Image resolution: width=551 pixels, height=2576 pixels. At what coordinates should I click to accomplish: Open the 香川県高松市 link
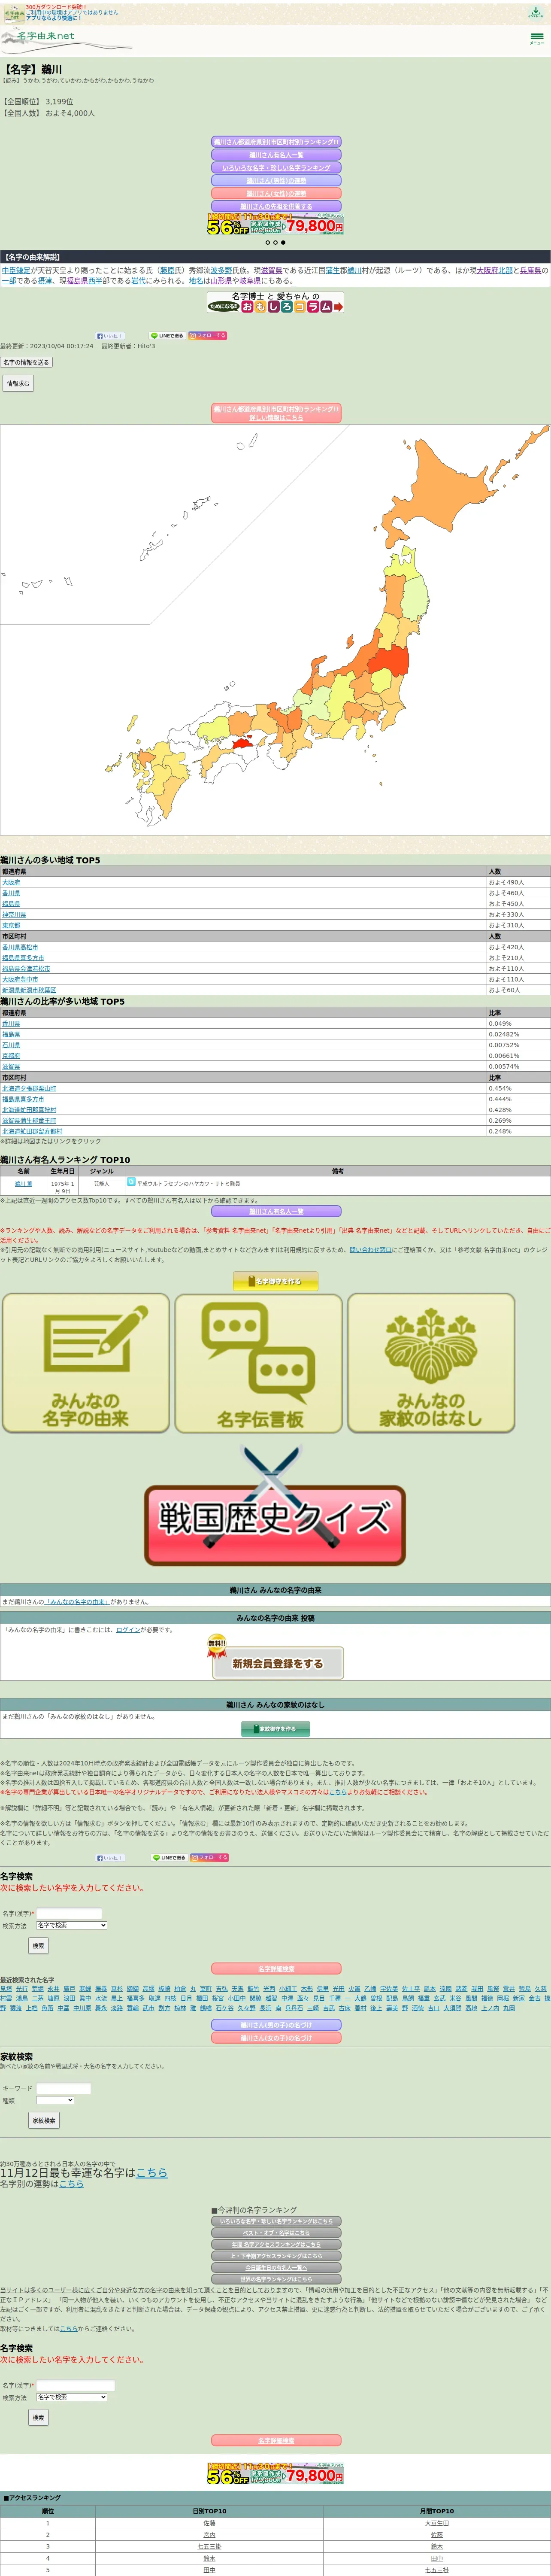coord(20,947)
